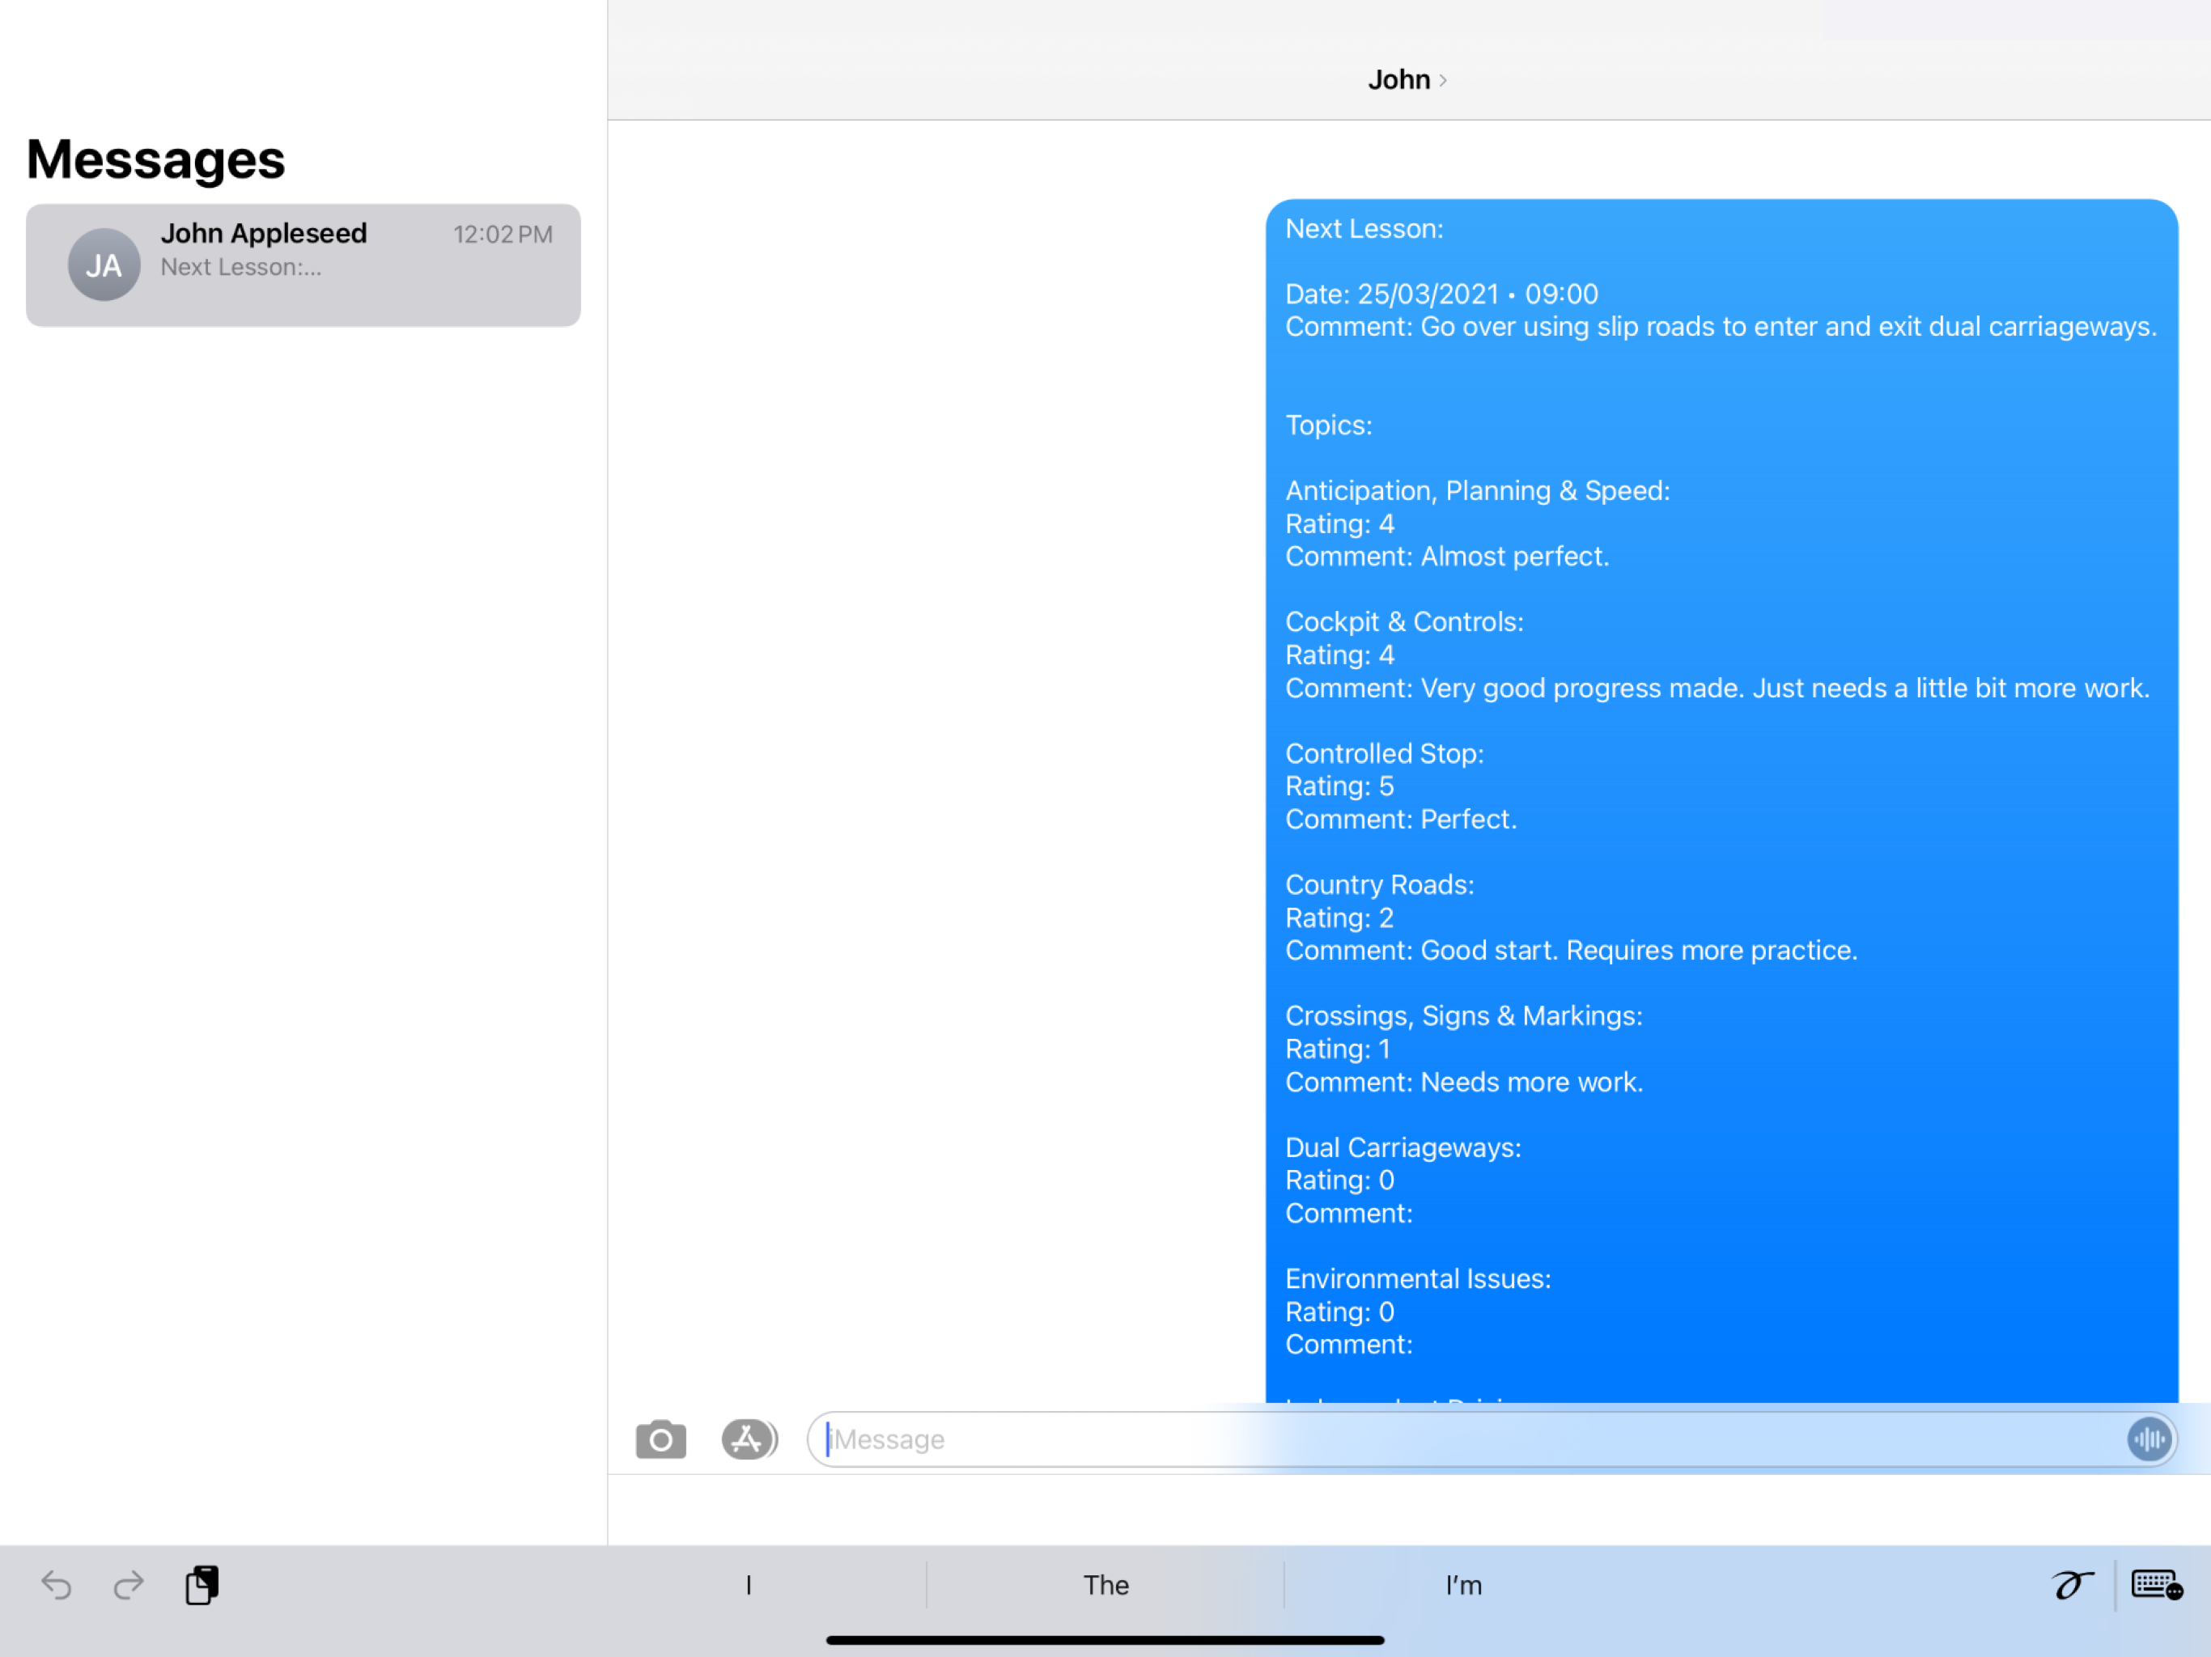This screenshot has height=1657, width=2211.
Task: Open John contact header
Action: pyautogui.click(x=1398, y=80)
